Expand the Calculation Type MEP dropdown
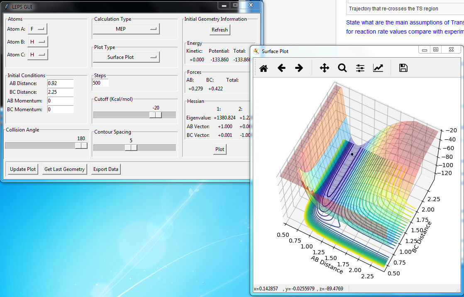Viewport: 464px width, 297px height. [126, 29]
